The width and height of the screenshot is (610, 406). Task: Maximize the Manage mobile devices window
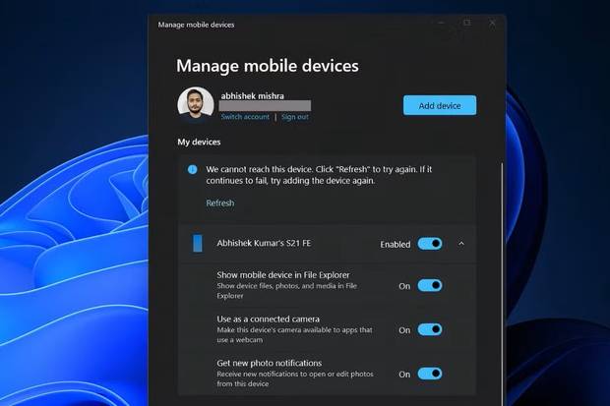[466, 23]
